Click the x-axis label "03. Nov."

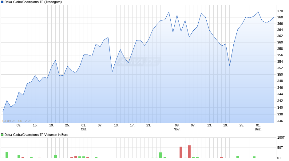pos(177,127)
